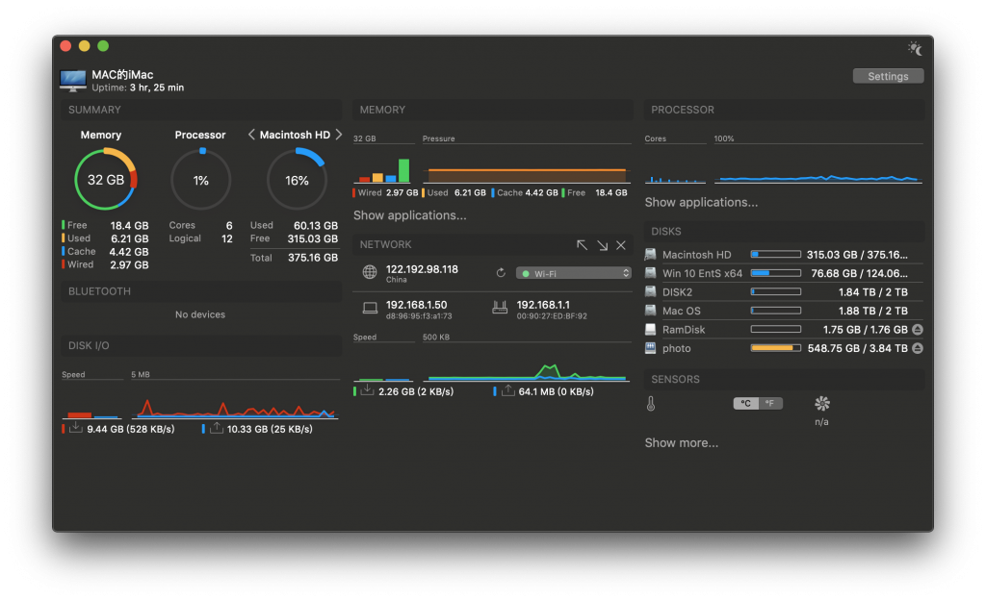
Task: Open the Settings button
Action: pyautogui.click(x=888, y=76)
